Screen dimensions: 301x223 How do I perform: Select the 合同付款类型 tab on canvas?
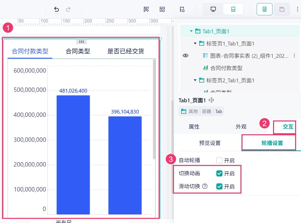30,51
